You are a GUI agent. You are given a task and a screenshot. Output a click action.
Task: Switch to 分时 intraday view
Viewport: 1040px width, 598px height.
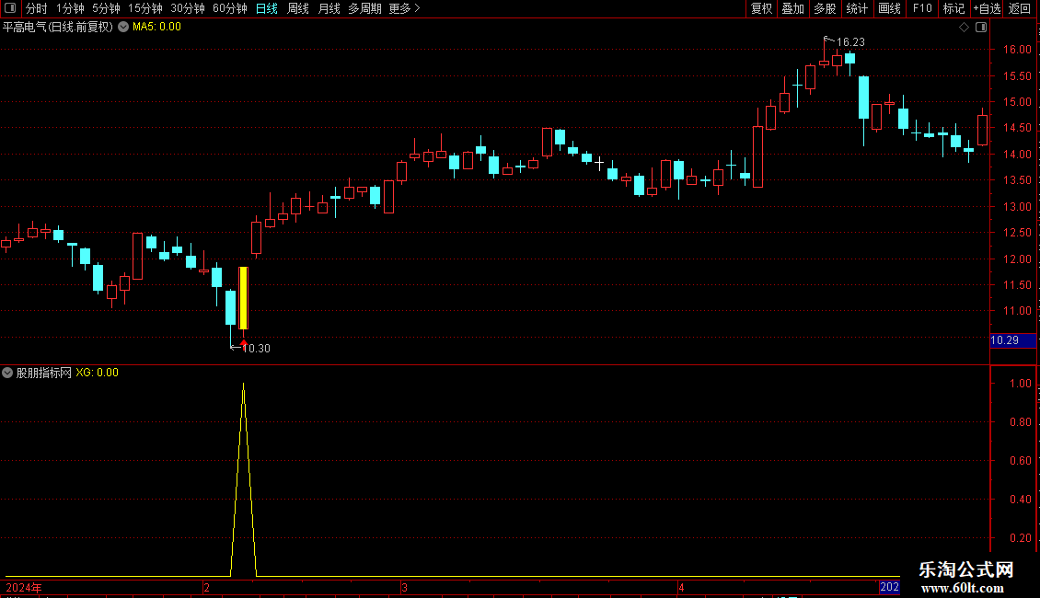(37, 8)
